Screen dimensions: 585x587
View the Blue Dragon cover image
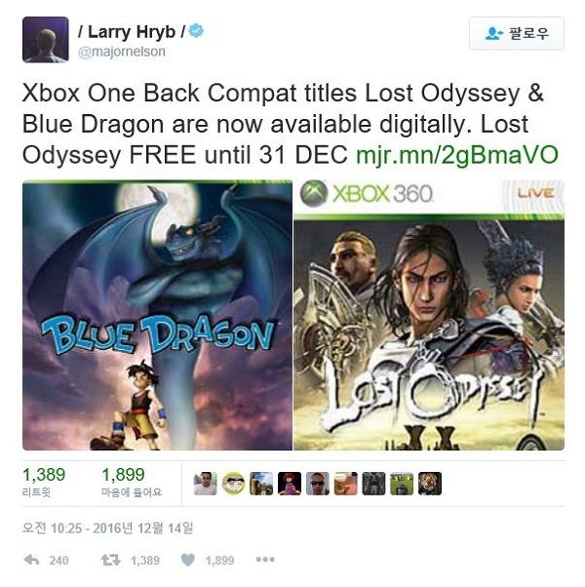click(x=157, y=315)
